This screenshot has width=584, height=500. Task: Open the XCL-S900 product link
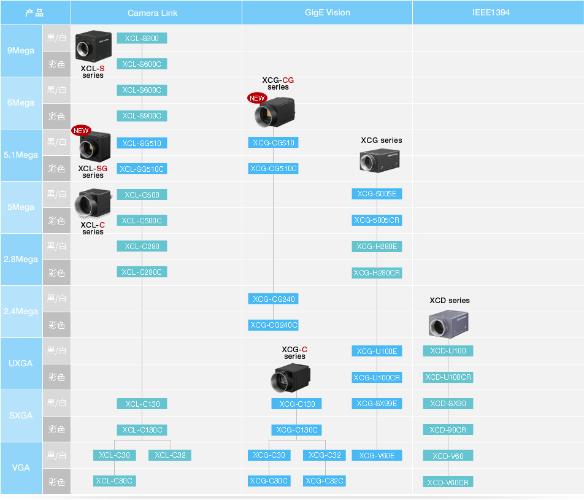coord(142,39)
